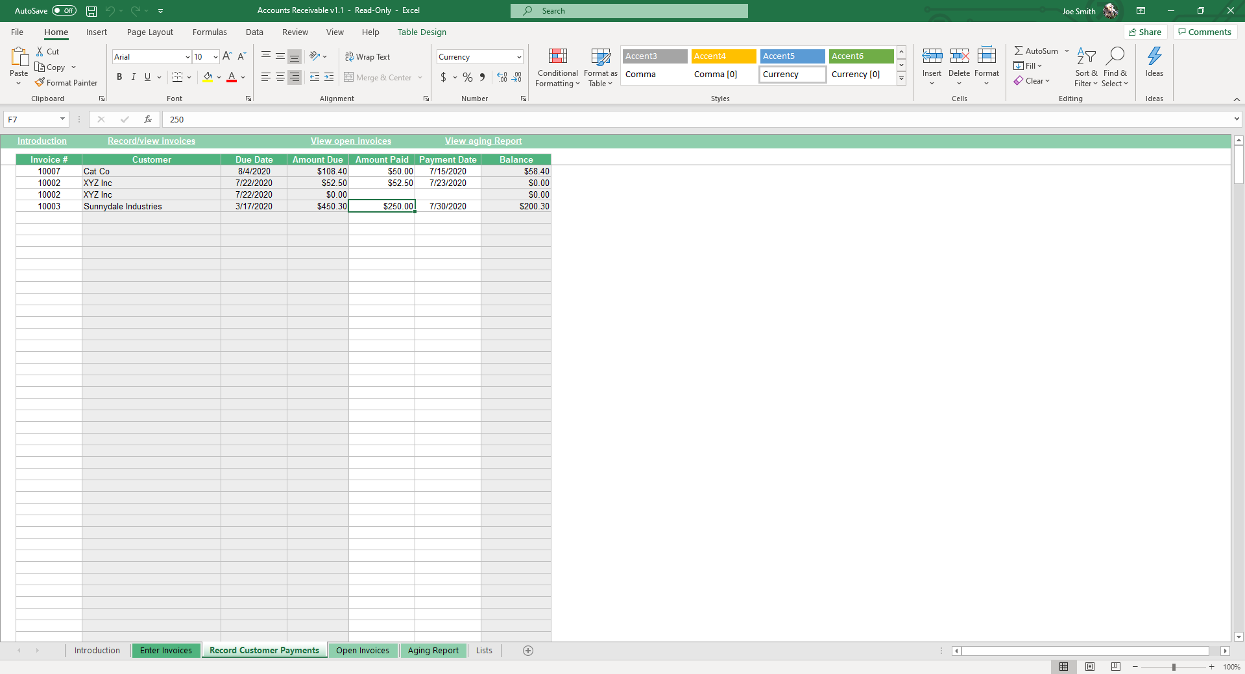Follow the View aging Report link
The image size is (1245, 674).
[x=483, y=141]
